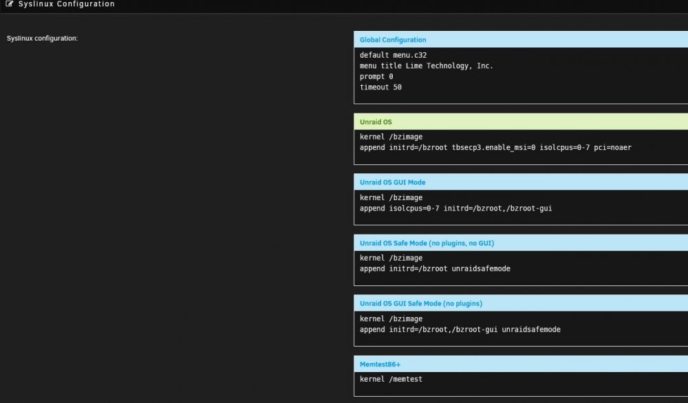The image size is (688, 403).
Task: Click the 'Syslinux Configuration' page title
Action: pos(66,4)
